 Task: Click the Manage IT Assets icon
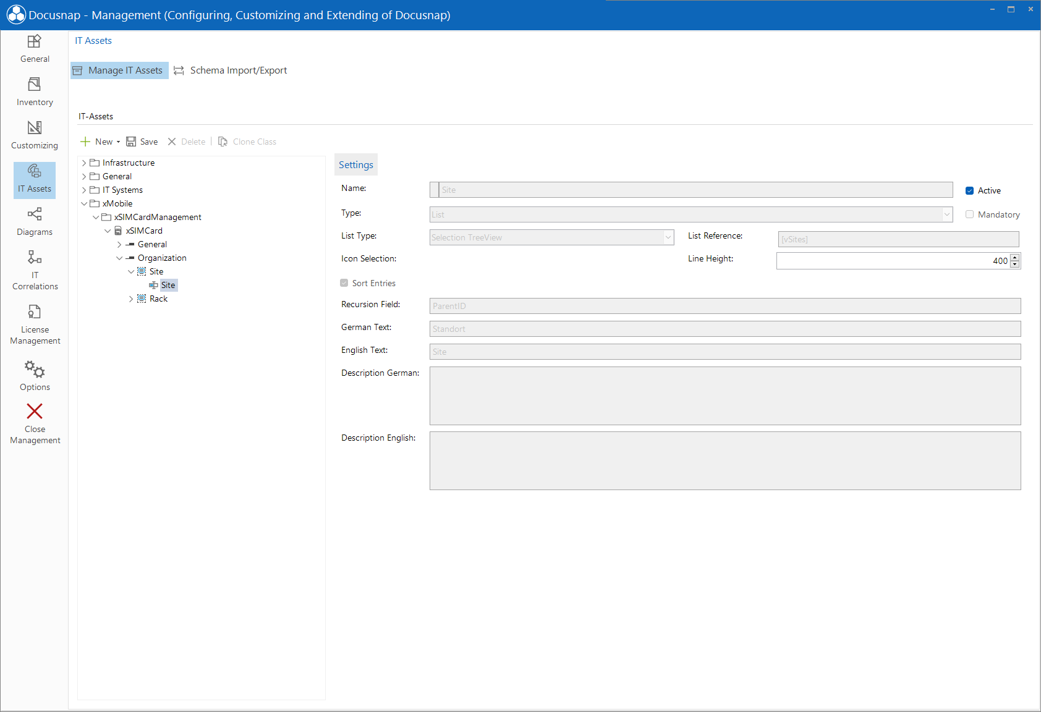pos(77,70)
